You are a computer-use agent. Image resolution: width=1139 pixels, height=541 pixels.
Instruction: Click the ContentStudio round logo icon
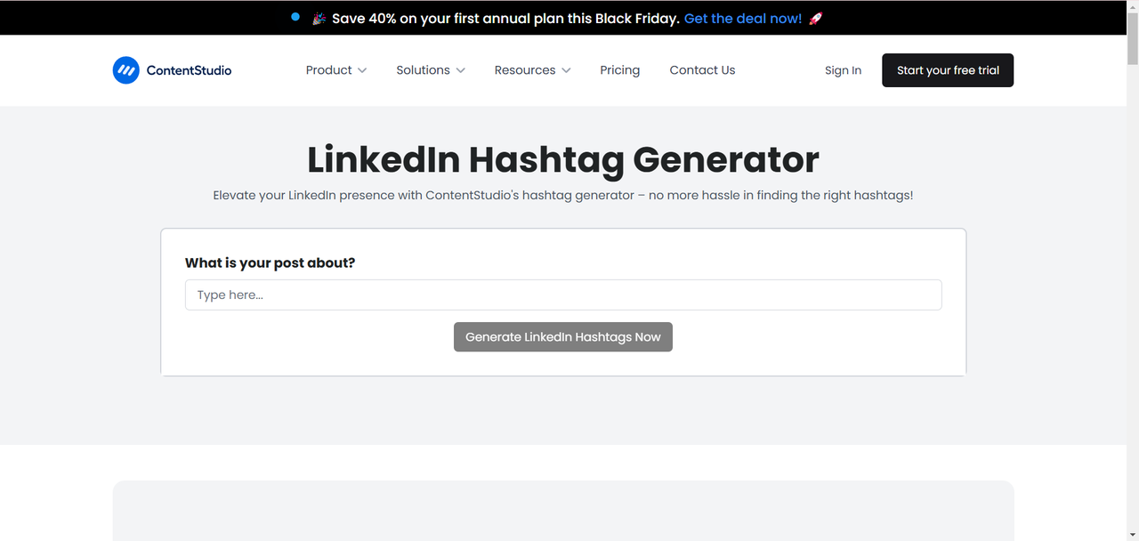pyautogui.click(x=125, y=70)
